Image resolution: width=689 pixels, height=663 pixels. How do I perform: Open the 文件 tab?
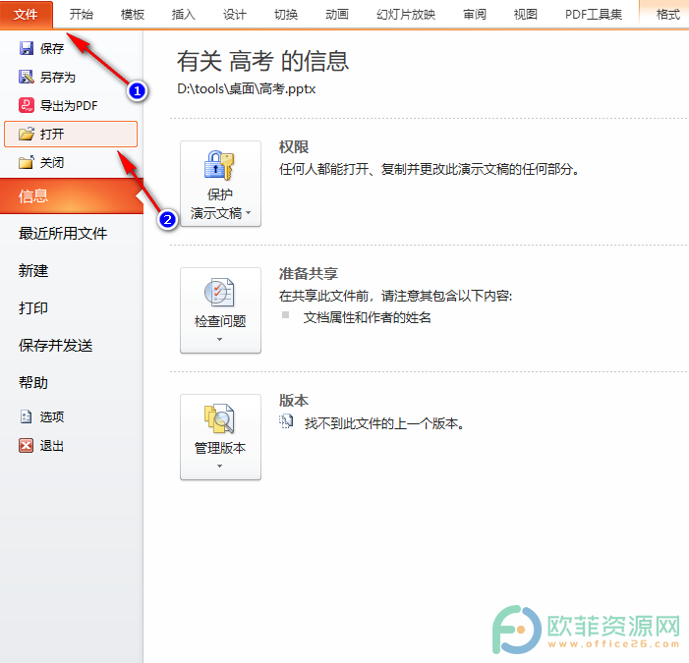click(27, 15)
